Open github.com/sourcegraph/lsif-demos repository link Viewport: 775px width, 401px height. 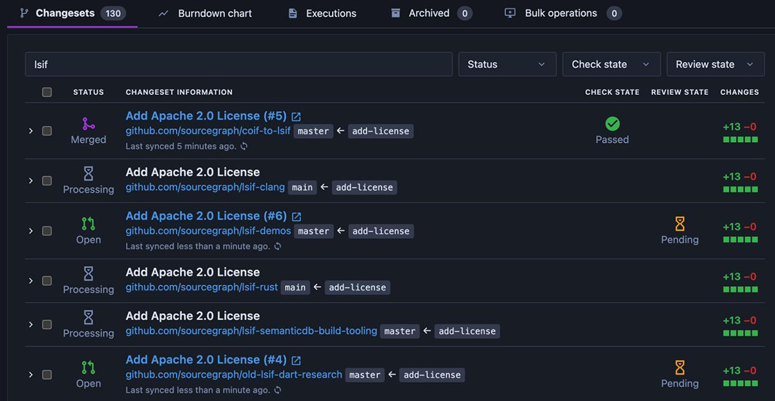(x=208, y=231)
